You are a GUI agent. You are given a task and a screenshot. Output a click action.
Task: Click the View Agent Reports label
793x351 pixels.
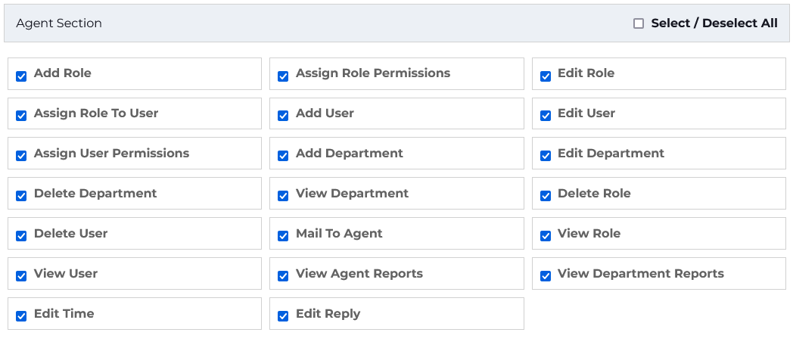(x=359, y=274)
